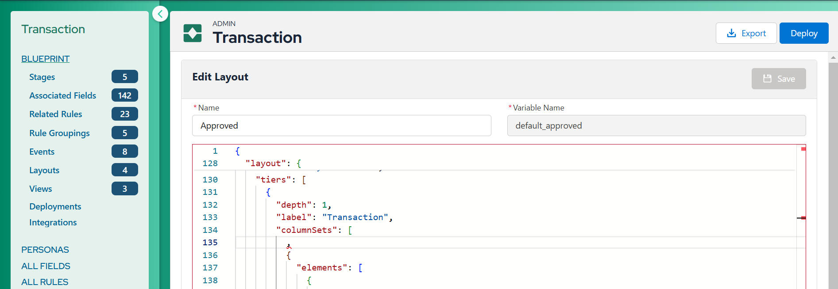Click the "layout" key on sticky line 128
838x289 pixels.
tap(266, 163)
